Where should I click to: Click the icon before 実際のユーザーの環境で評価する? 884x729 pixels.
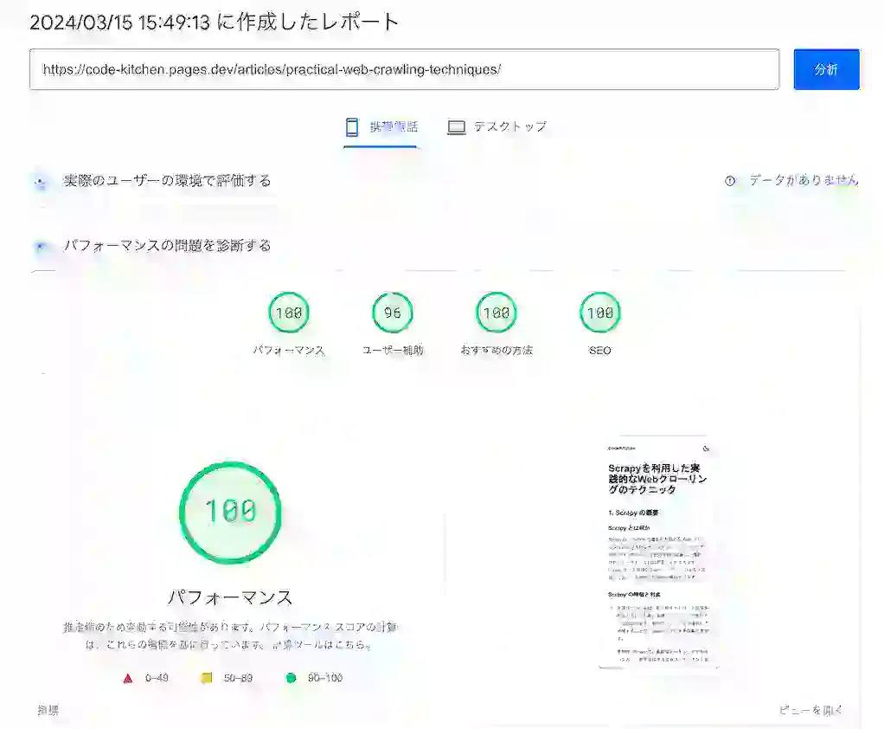click(41, 182)
